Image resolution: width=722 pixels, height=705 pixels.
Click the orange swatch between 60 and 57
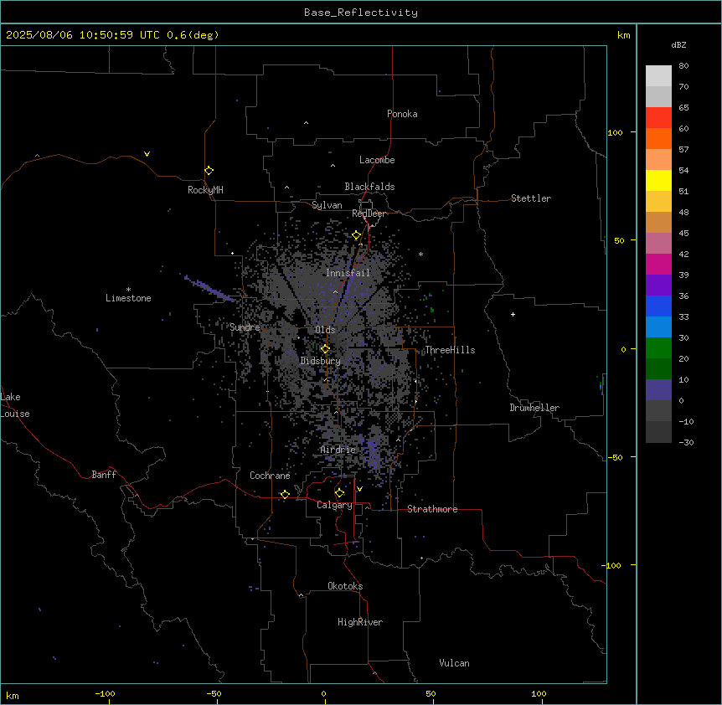point(658,138)
